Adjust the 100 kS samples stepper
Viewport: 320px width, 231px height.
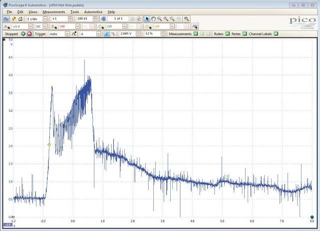point(95,19)
